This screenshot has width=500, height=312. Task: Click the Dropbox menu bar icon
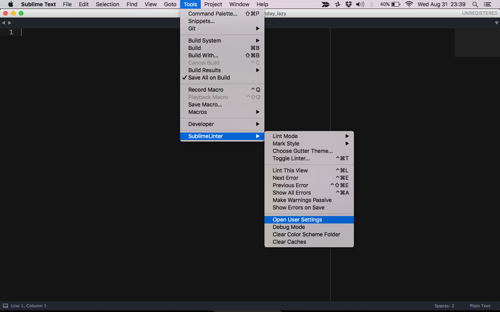tap(348, 4)
